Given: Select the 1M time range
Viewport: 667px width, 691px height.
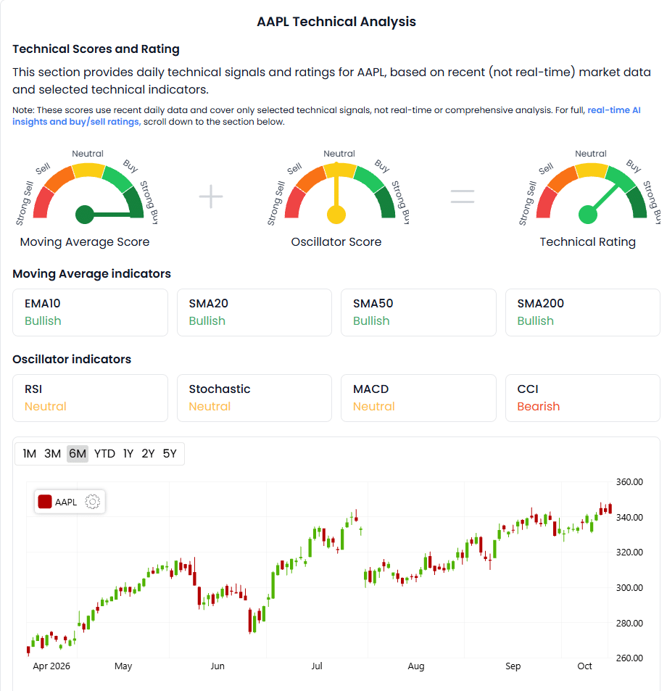Looking at the screenshot, I should pyautogui.click(x=30, y=453).
